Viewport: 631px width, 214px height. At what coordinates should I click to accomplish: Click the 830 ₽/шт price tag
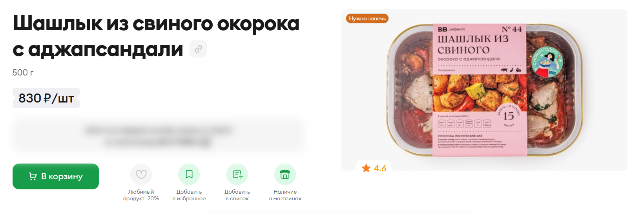point(46,98)
